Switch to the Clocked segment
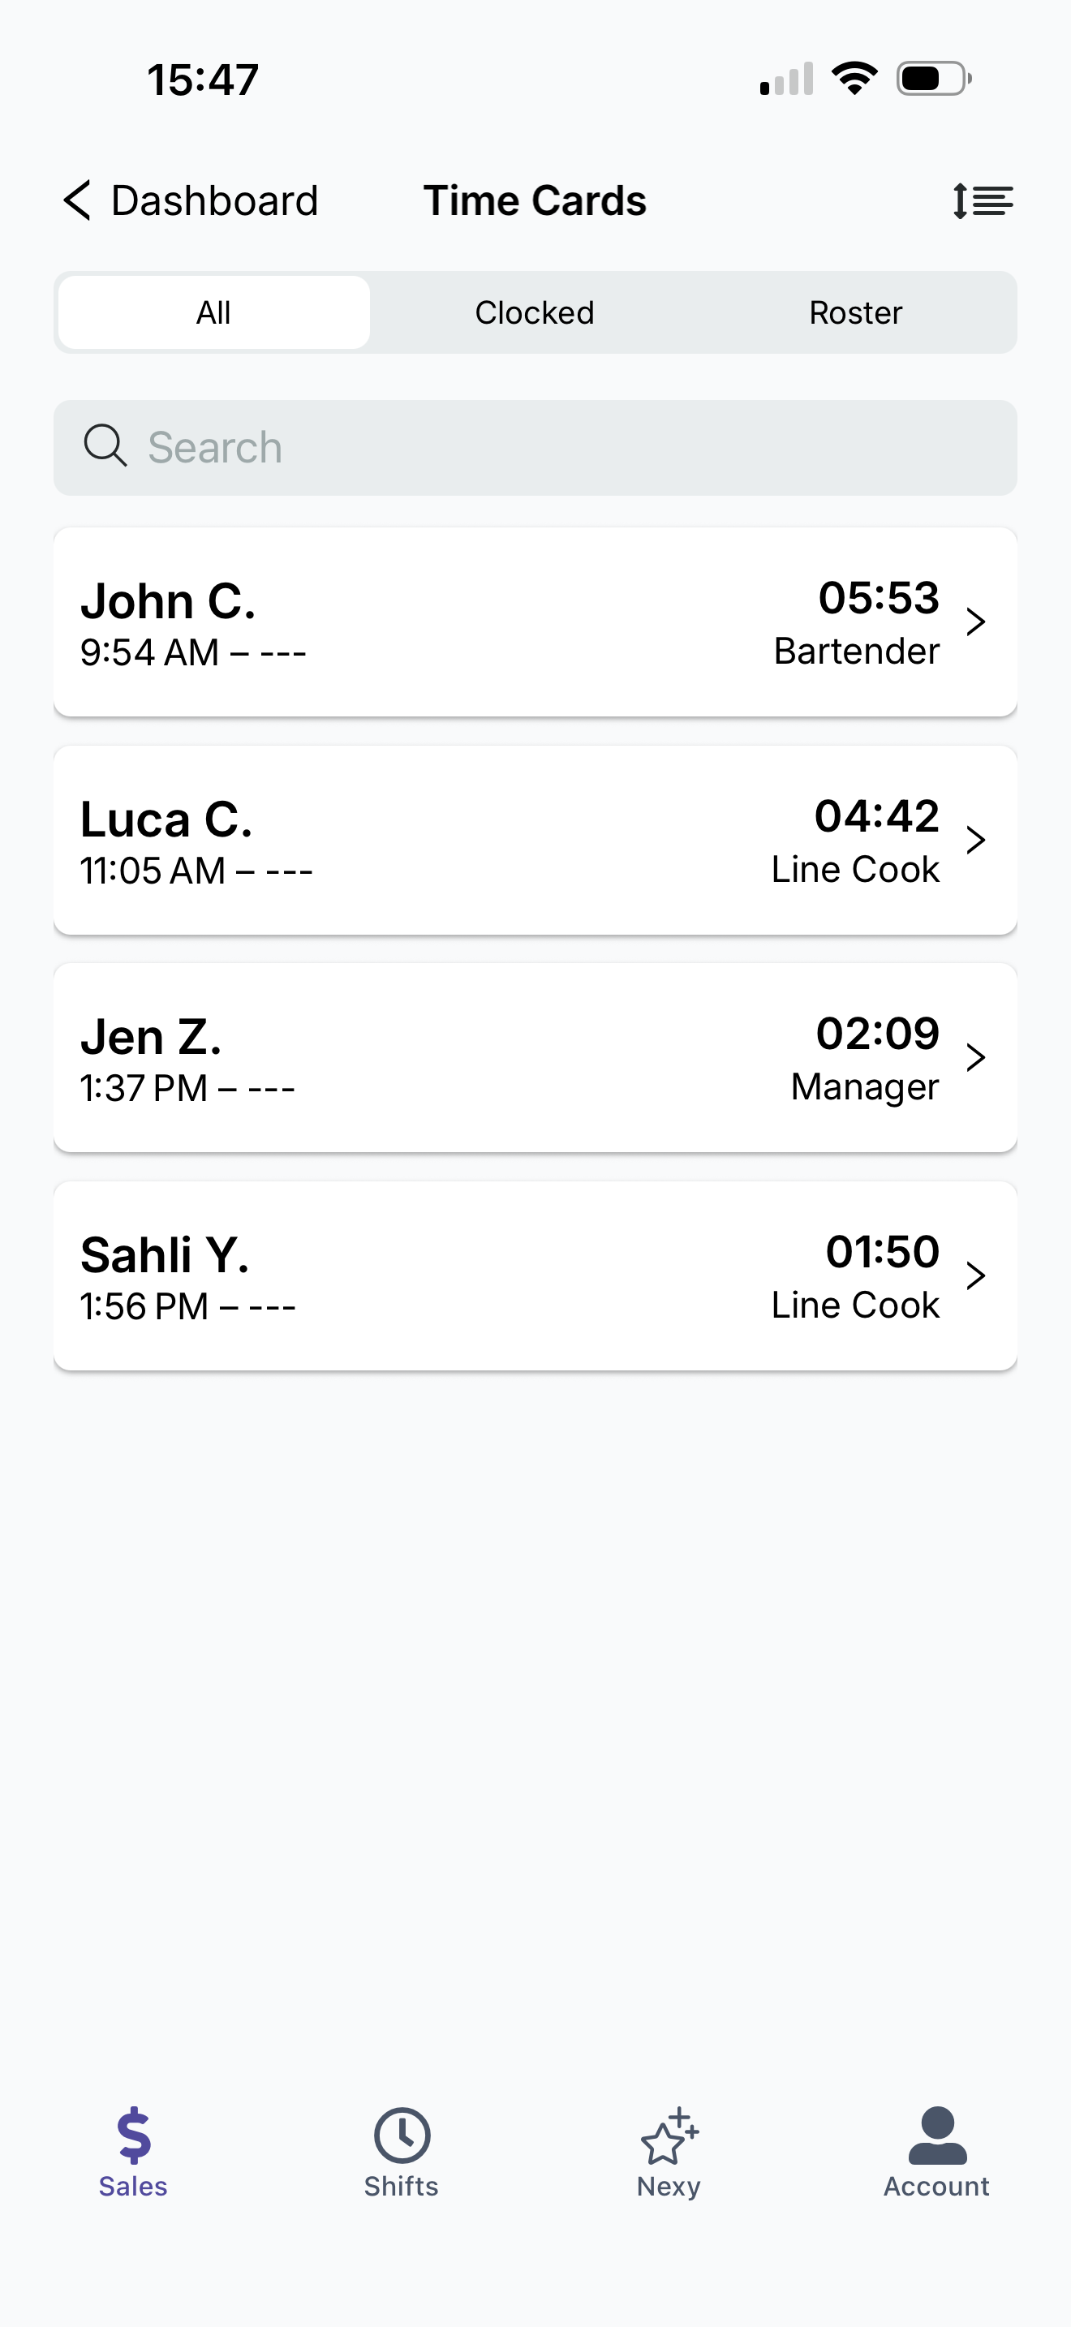The height and width of the screenshot is (2327, 1071). (x=535, y=312)
